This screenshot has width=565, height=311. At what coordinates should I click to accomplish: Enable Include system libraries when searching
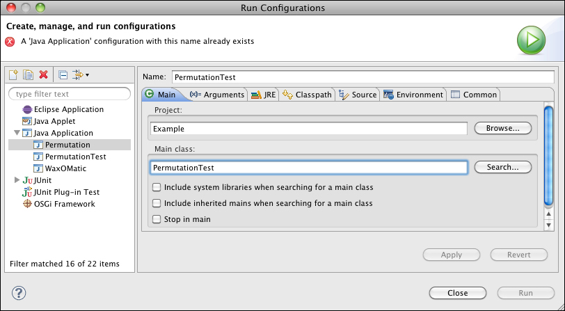tap(157, 187)
